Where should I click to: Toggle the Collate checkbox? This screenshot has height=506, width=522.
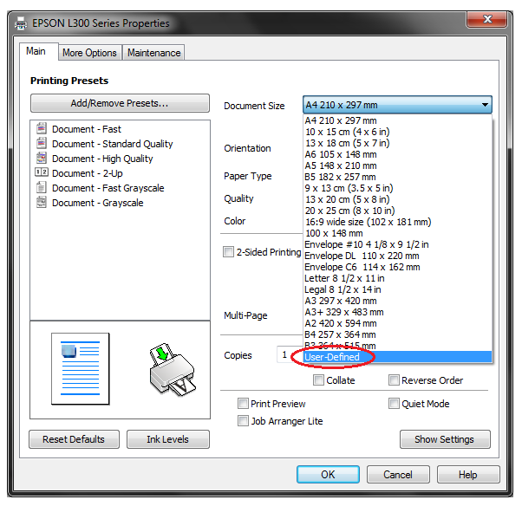pos(318,379)
